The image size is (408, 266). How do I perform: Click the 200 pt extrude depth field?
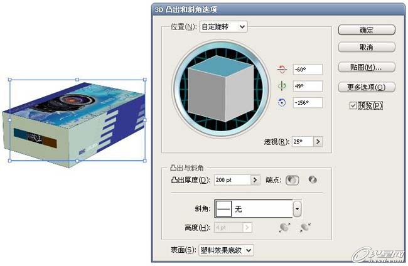[232, 180]
